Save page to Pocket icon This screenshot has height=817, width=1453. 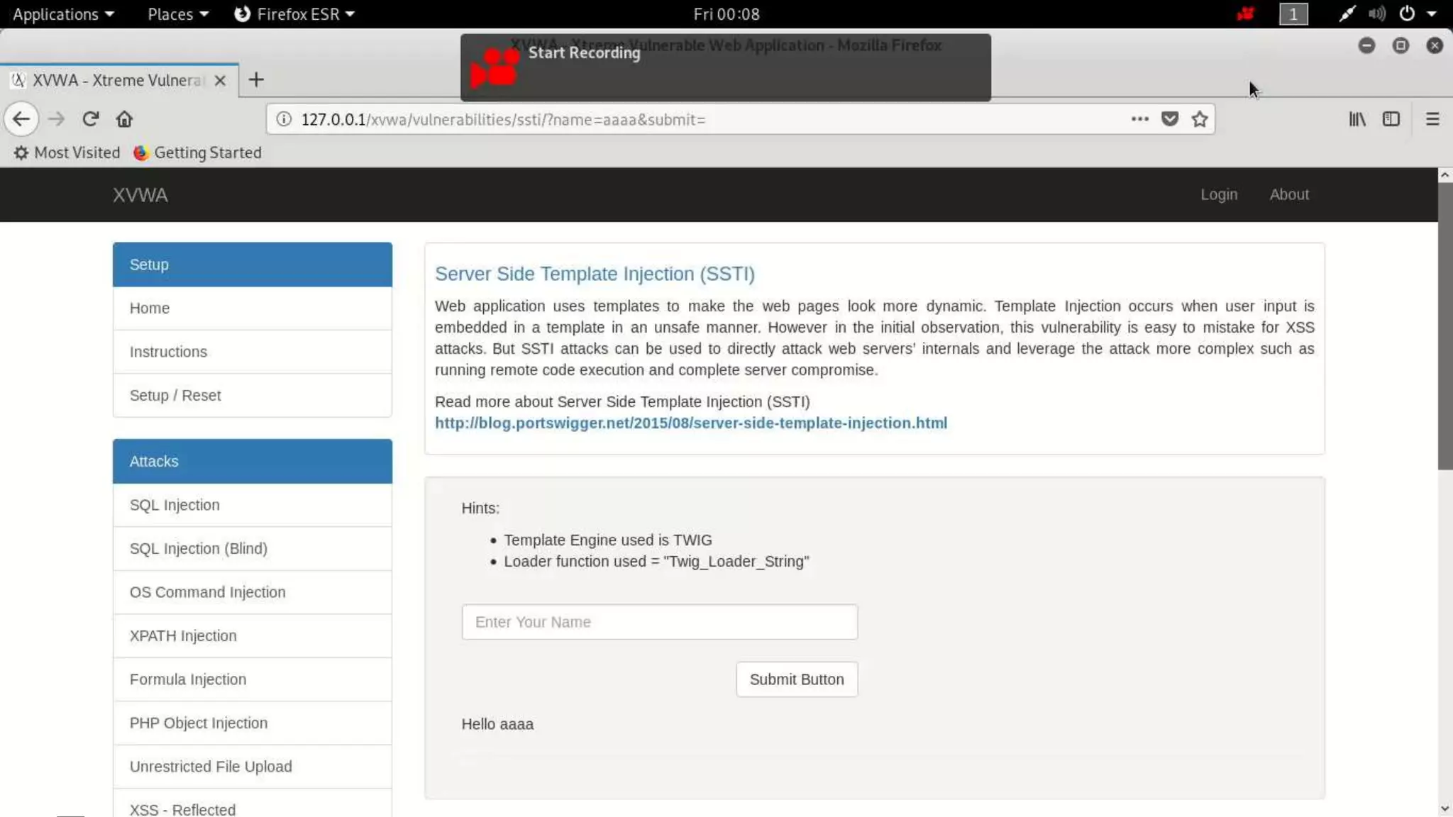[x=1170, y=119]
